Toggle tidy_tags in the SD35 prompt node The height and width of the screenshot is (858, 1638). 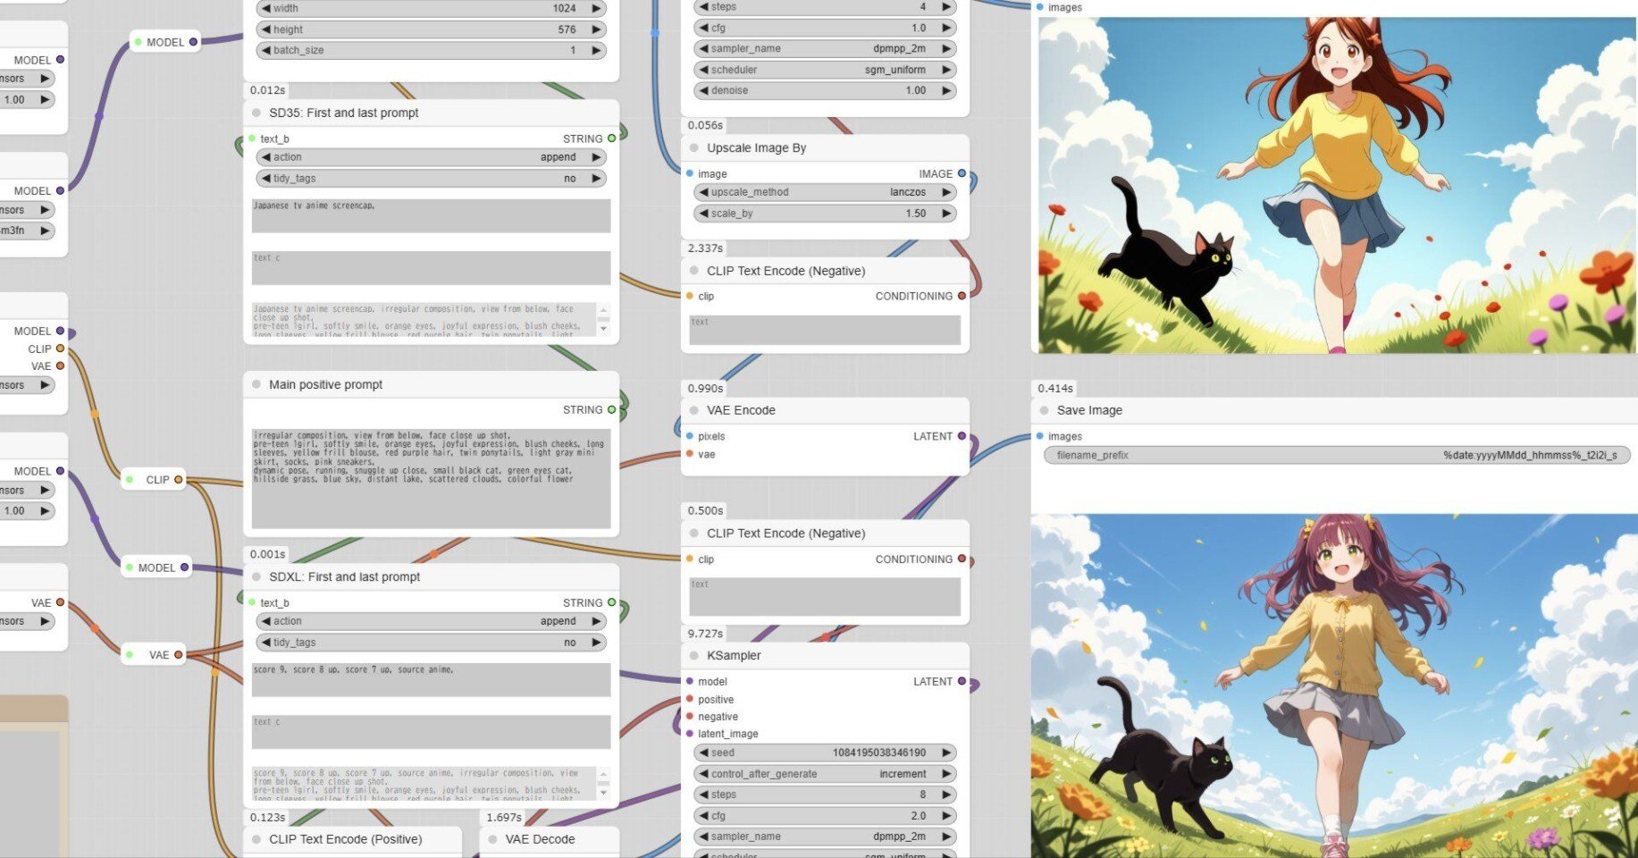pos(431,179)
